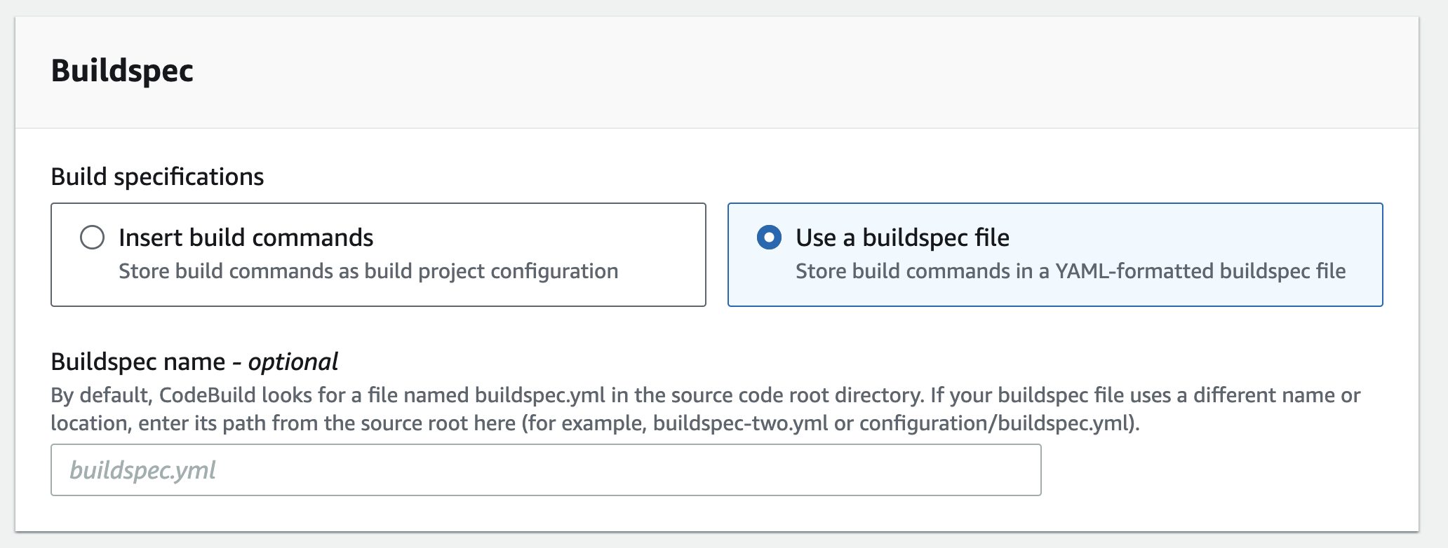Viewport: 1448px width, 548px height.
Task: Click 'Store build commands as build project configuration' text
Action: coord(368,271)
